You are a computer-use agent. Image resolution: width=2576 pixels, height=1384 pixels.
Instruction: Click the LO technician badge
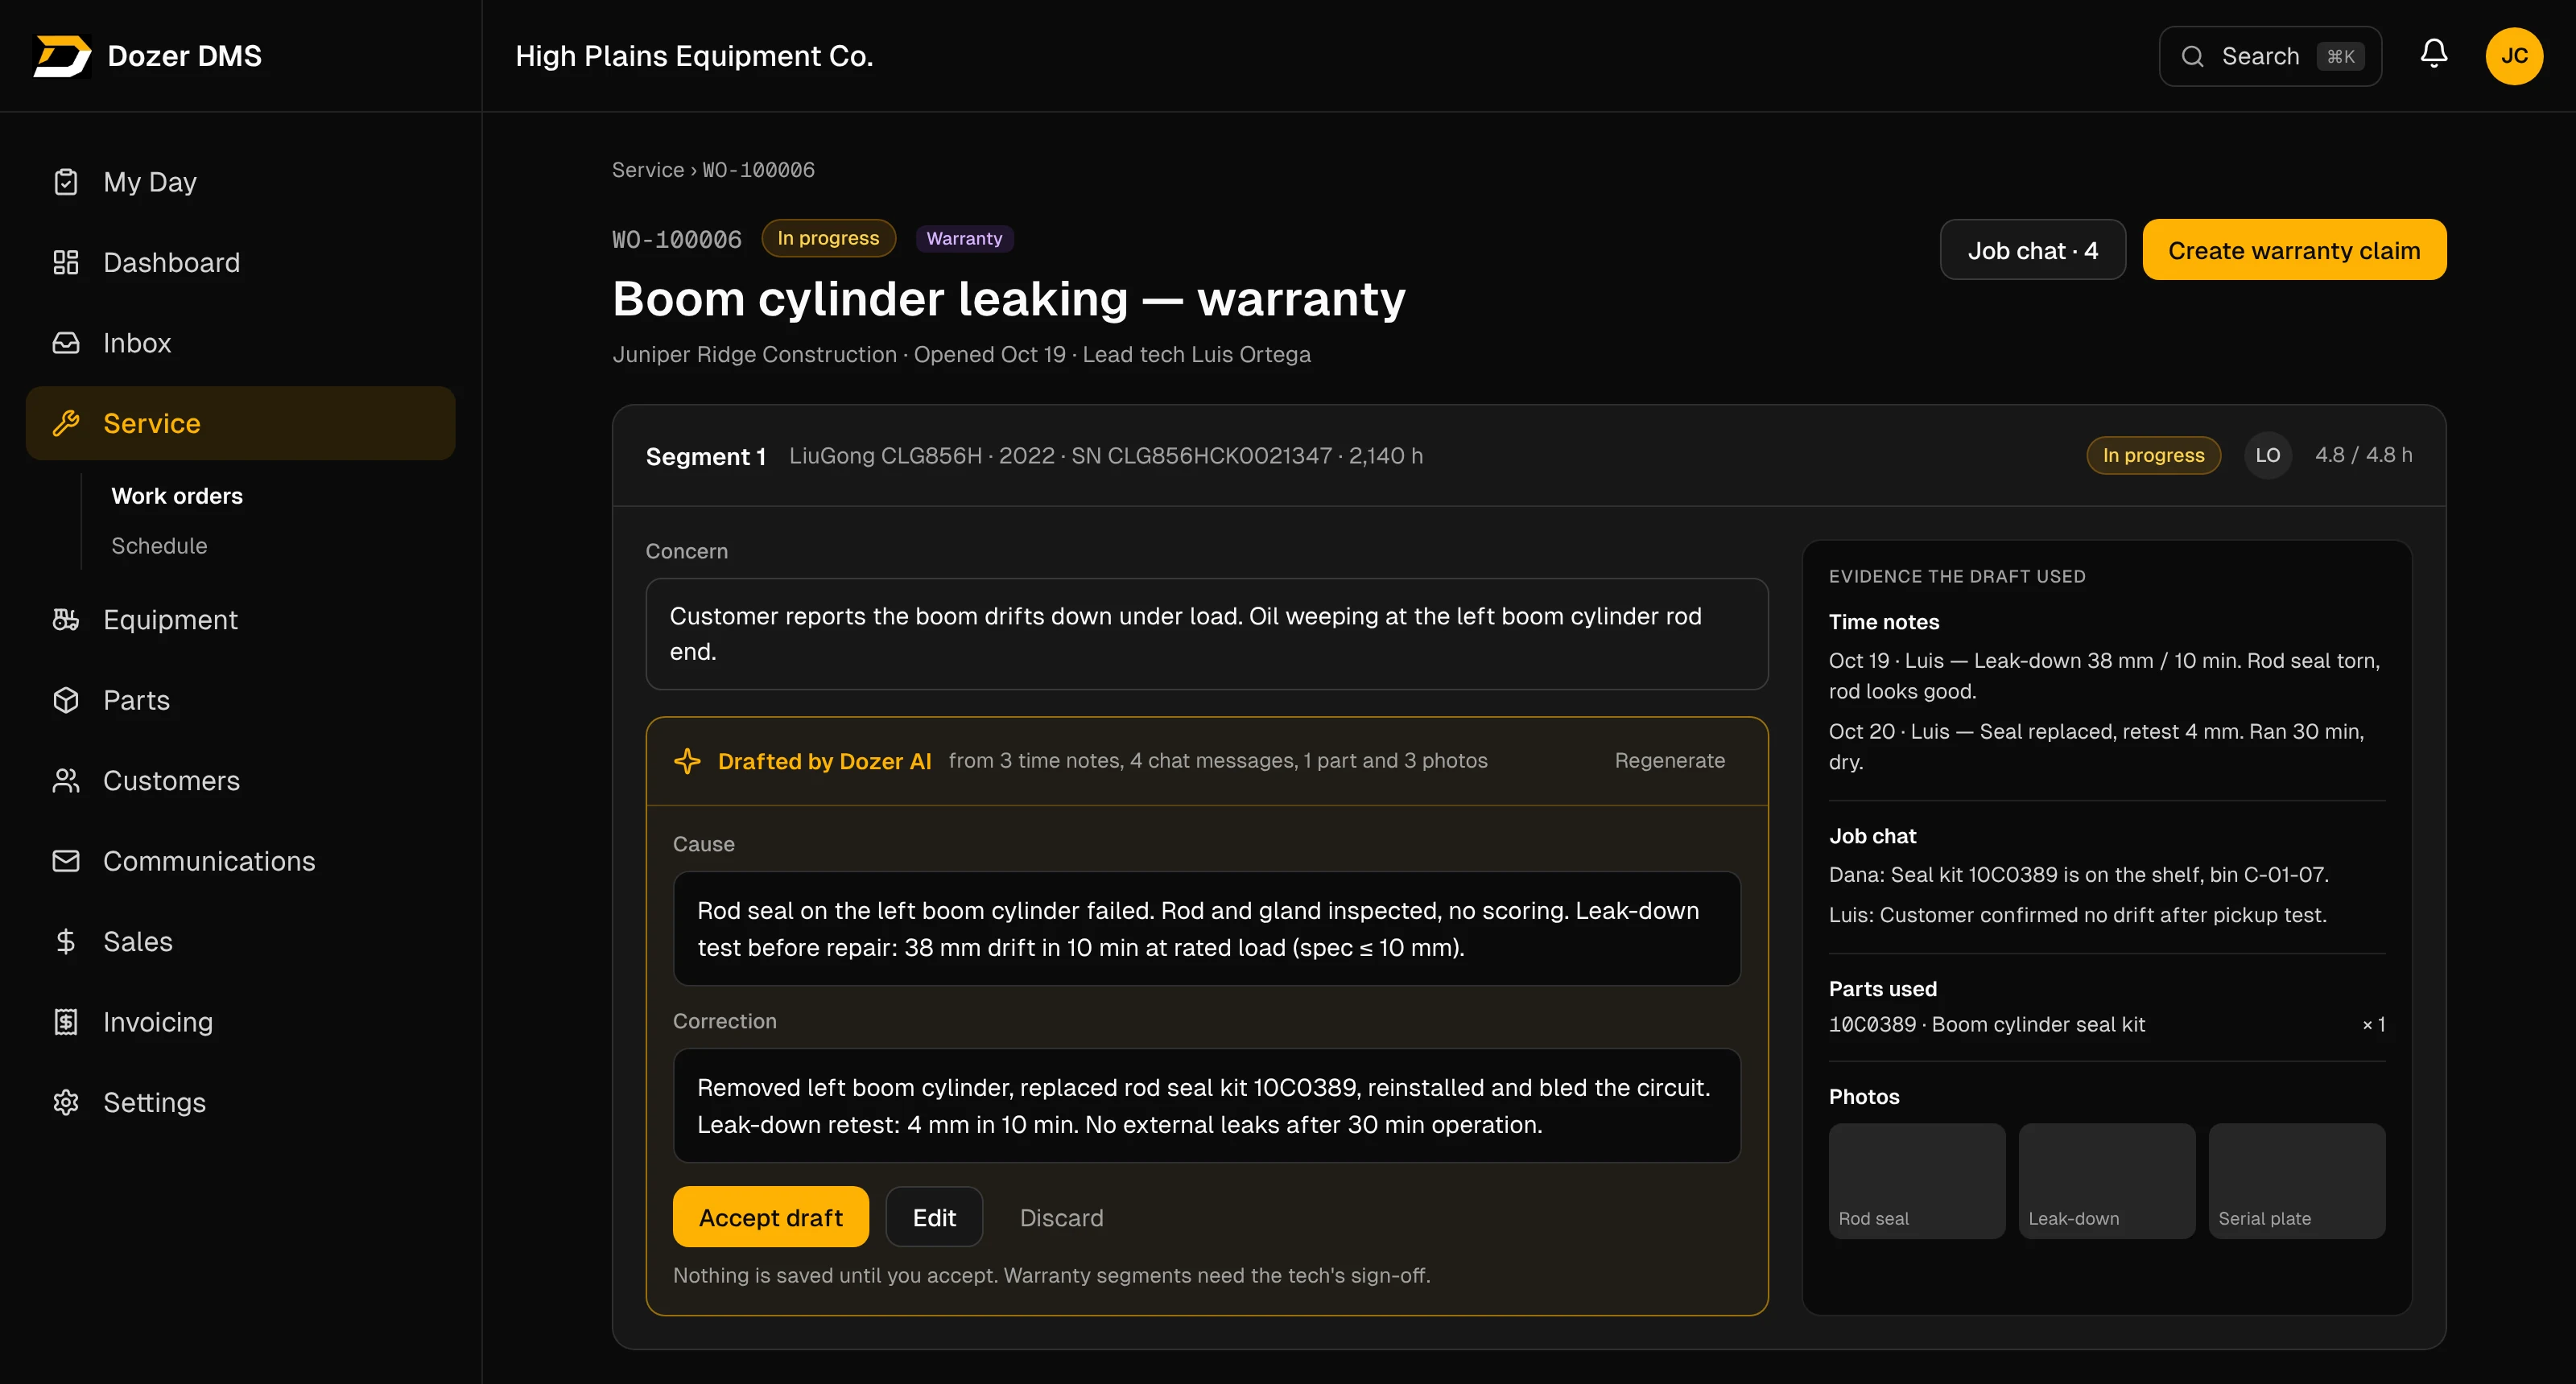pyautogui.click(x=2268, y=455)
